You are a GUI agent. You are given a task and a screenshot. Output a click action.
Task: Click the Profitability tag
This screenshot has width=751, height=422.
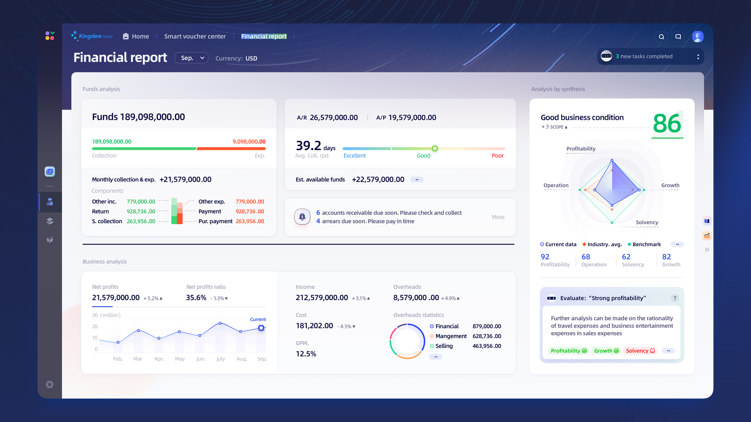(x=568, y=351)
